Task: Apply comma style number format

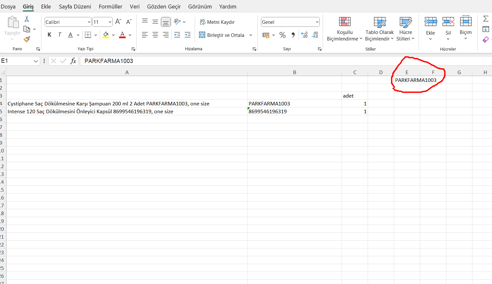Action: point(293,35)
